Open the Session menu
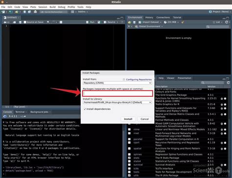 [43, 7]
